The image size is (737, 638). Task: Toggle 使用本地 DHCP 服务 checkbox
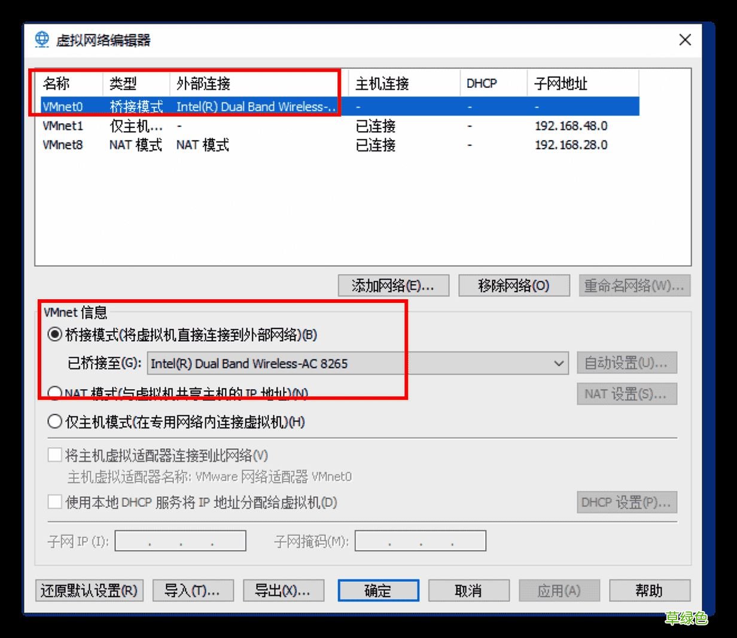(x=54, y=502)
